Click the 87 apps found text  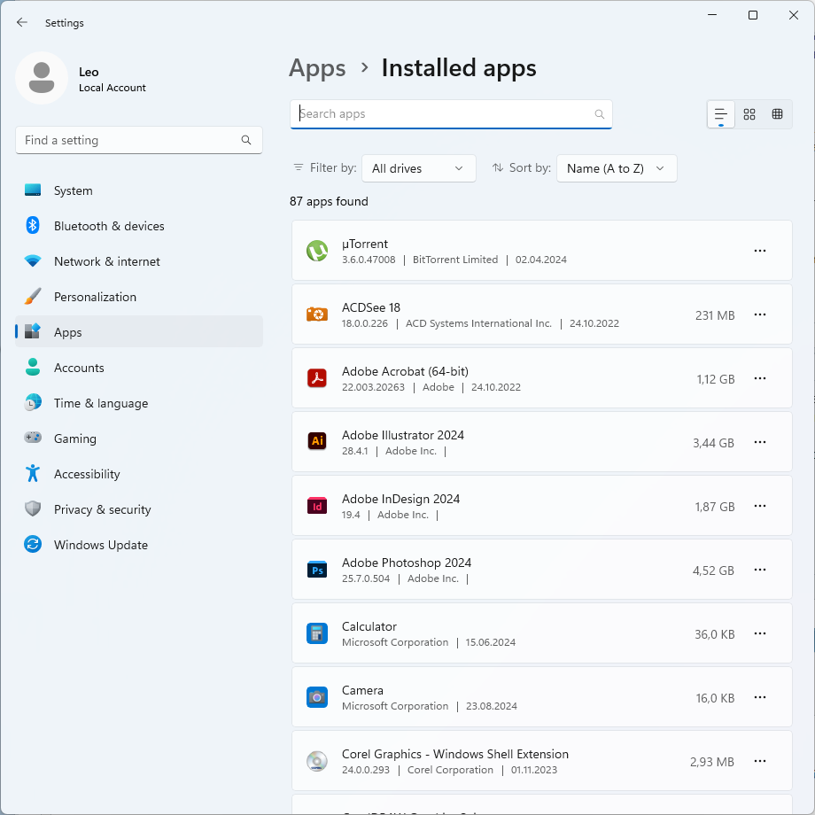329,201
